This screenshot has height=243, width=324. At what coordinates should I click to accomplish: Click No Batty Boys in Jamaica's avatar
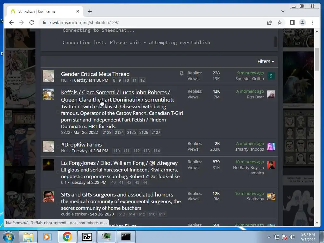click(x=271, y=165)
